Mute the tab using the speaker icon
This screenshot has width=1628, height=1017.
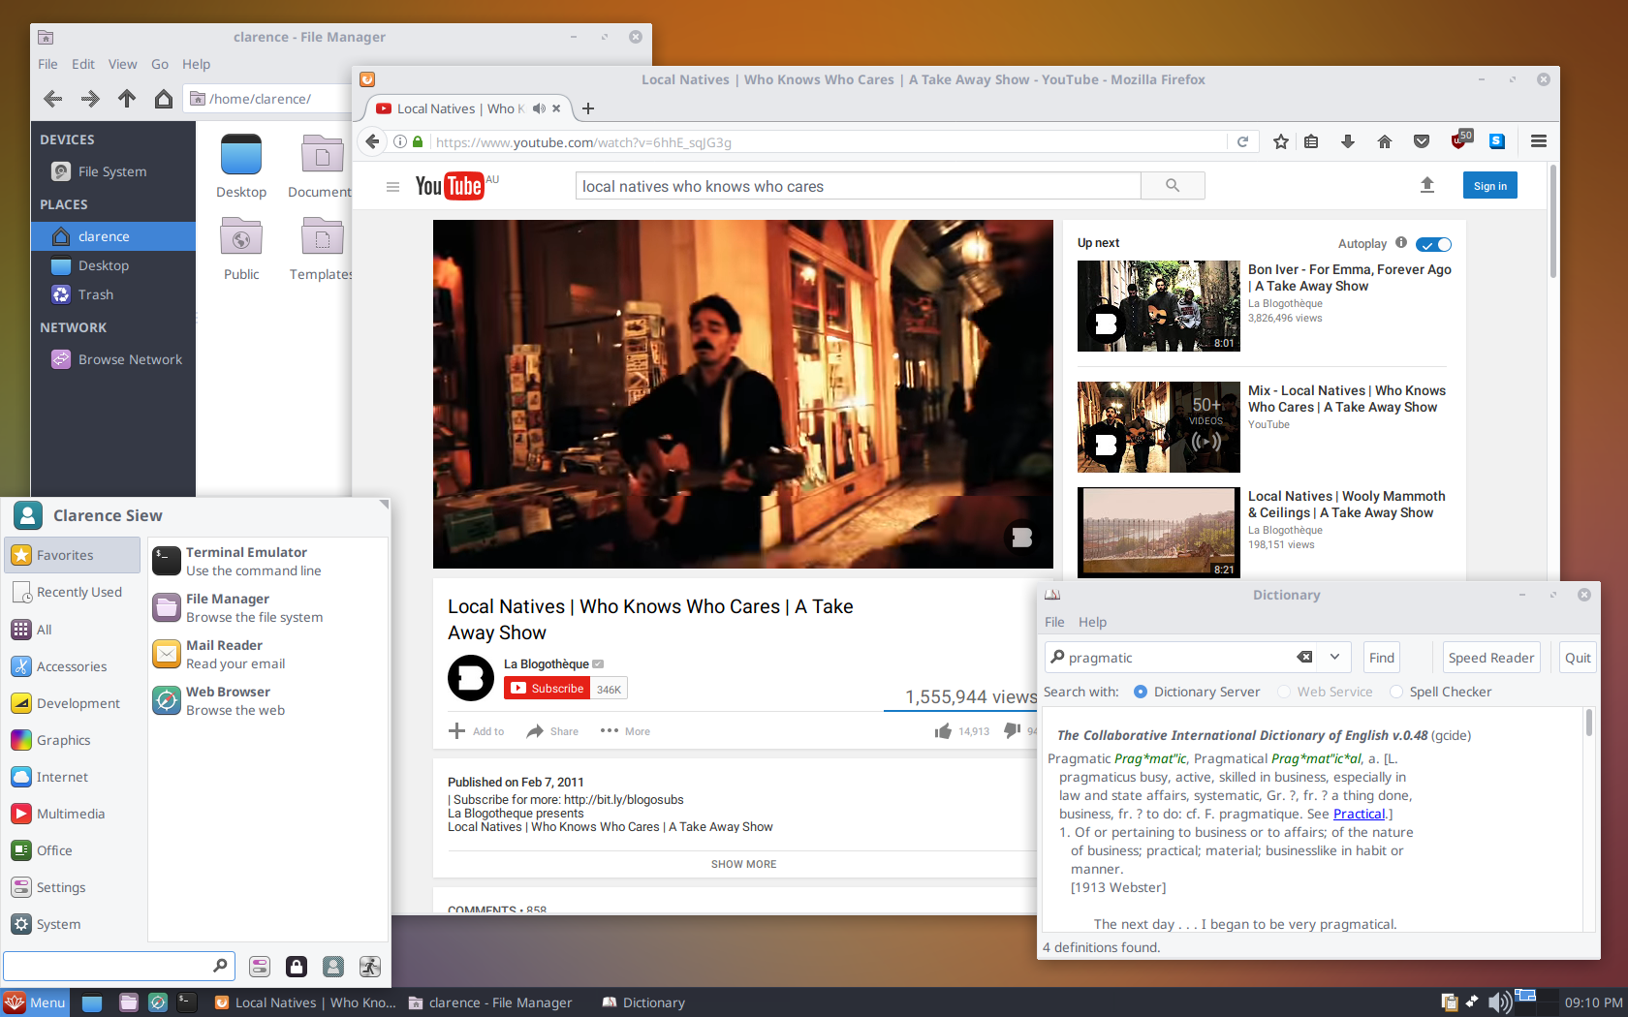539,108
